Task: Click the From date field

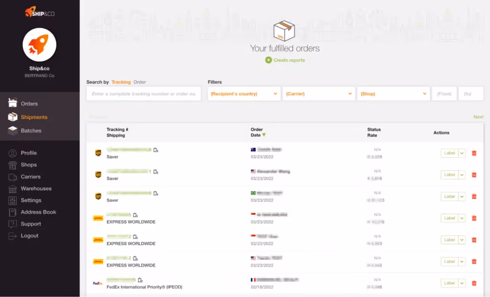Action: (444, 94)
